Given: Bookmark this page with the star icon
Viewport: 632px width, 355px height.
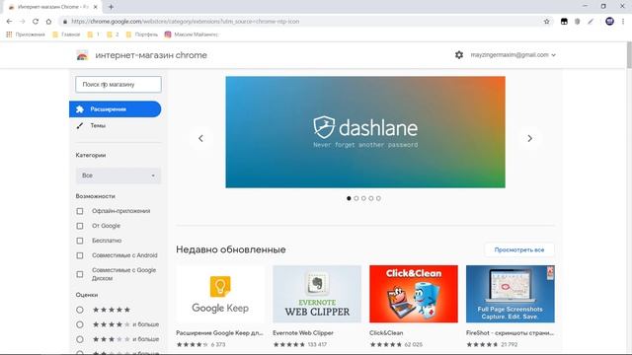Looking at the screenshot, I should pos(546,22).
